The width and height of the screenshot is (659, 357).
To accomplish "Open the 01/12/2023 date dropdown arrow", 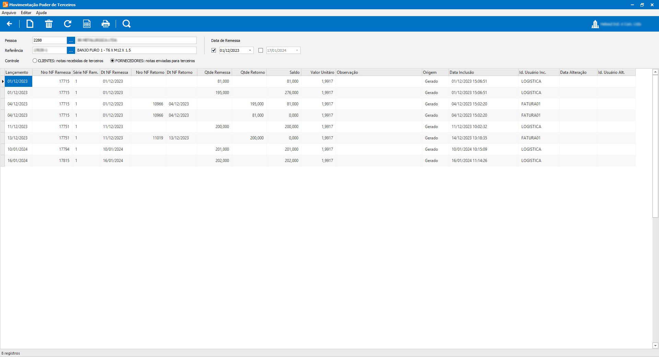I will click(250, 50).
